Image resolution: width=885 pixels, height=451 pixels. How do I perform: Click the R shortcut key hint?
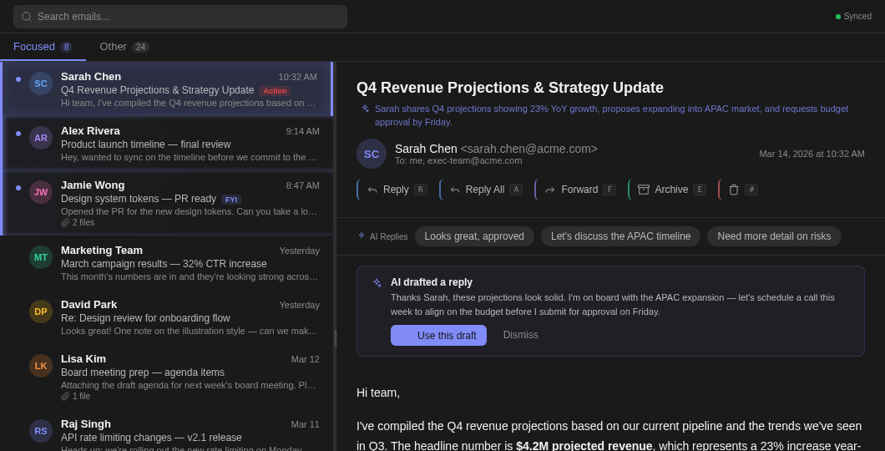click(421, 190)
